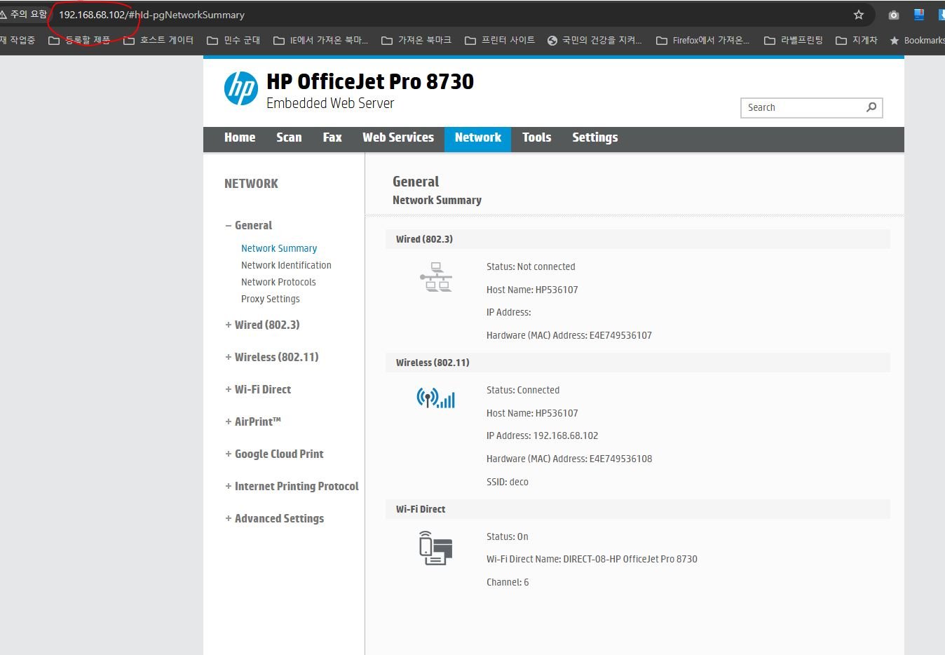Open the Web Services tab
The image size is (945, 655).
398,137
